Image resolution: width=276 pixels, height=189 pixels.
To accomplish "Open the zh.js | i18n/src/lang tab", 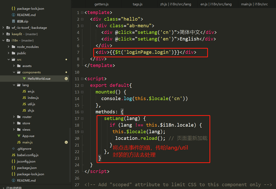I will pos(176,4).
